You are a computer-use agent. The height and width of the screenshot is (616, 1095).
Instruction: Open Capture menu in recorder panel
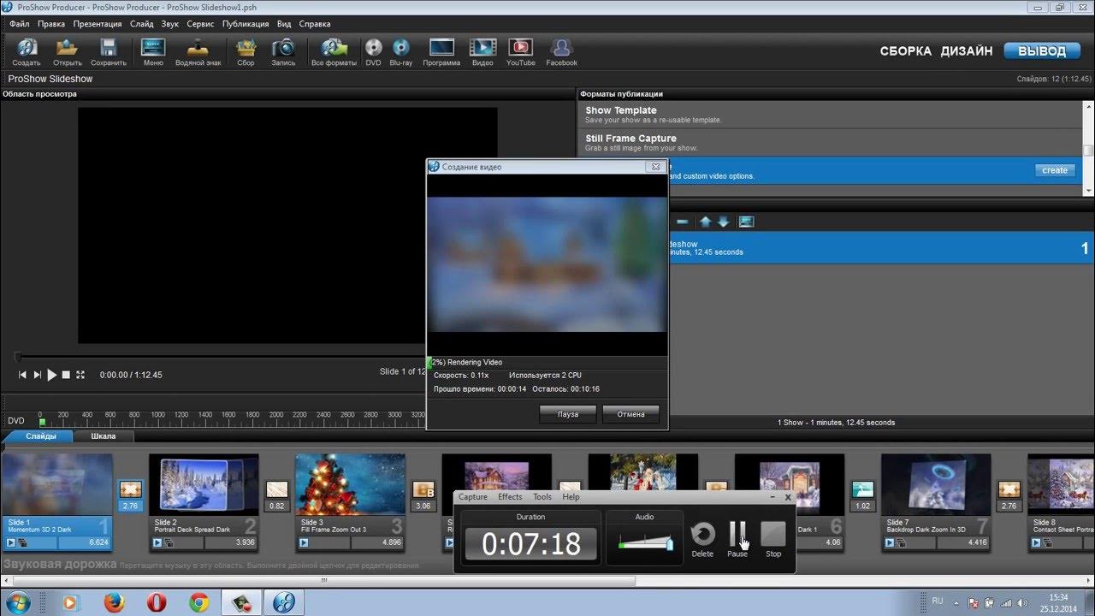pyautogui.click(x=473, y=497)
